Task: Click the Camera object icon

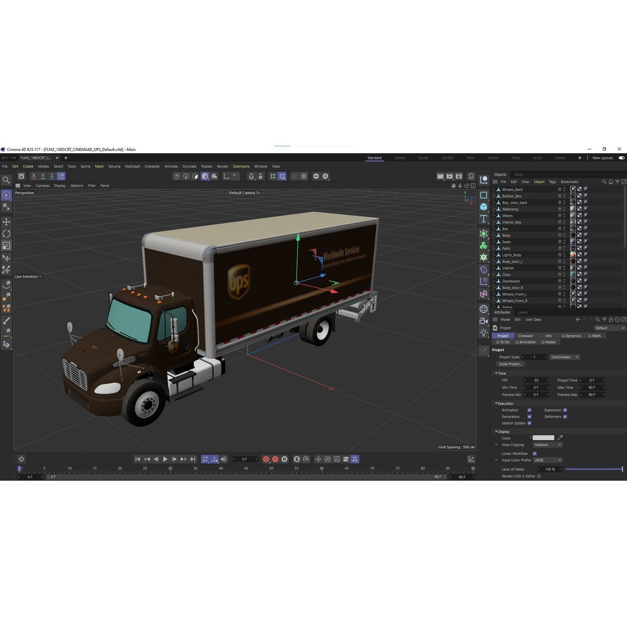Action: [484, 320]
